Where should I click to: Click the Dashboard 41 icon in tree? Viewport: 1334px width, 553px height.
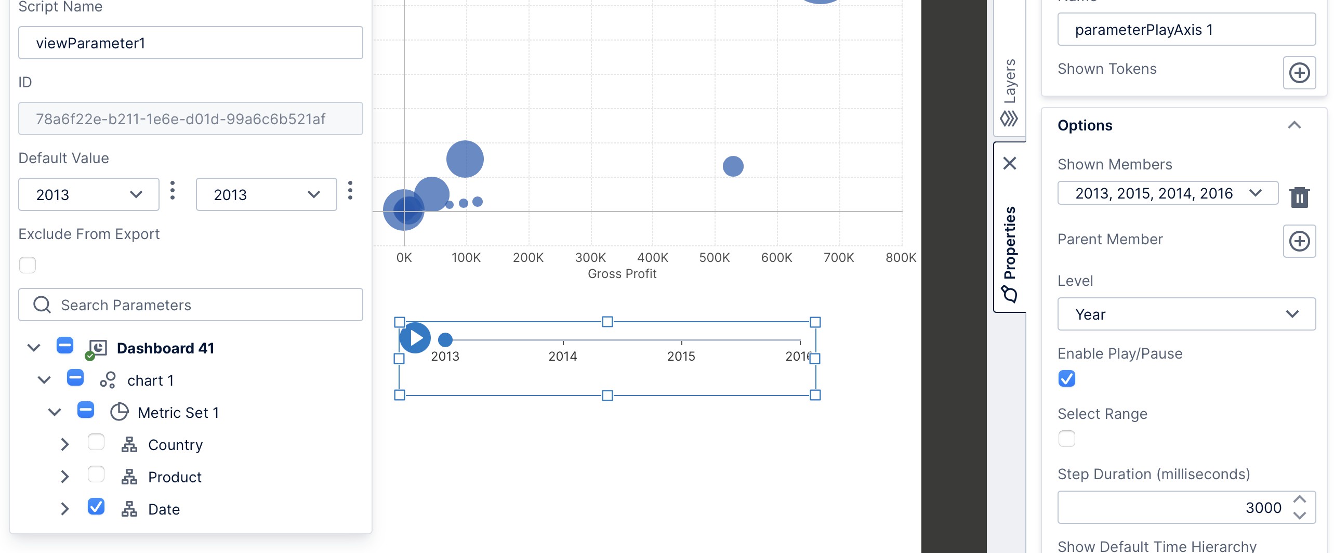(x=98, y=348)
